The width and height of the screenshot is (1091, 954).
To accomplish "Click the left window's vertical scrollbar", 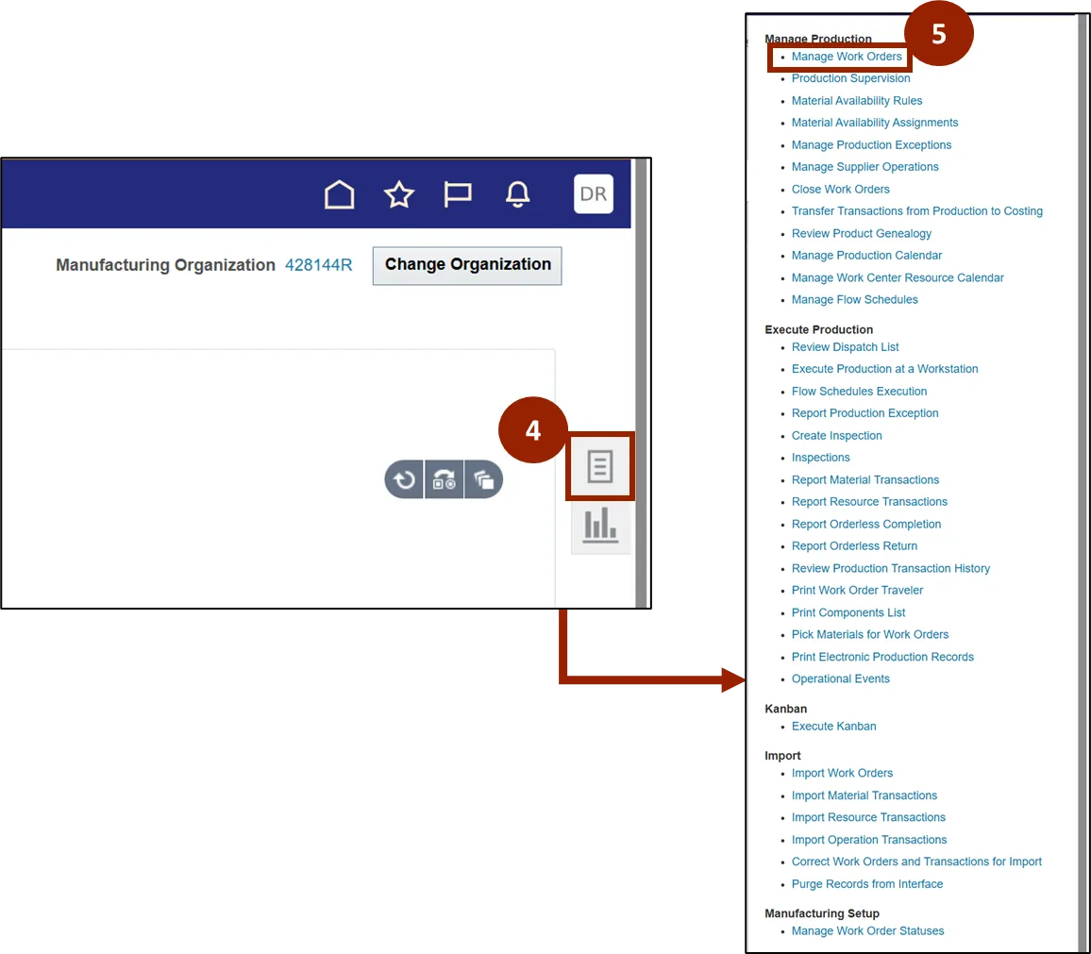I will tap(641, 383).
